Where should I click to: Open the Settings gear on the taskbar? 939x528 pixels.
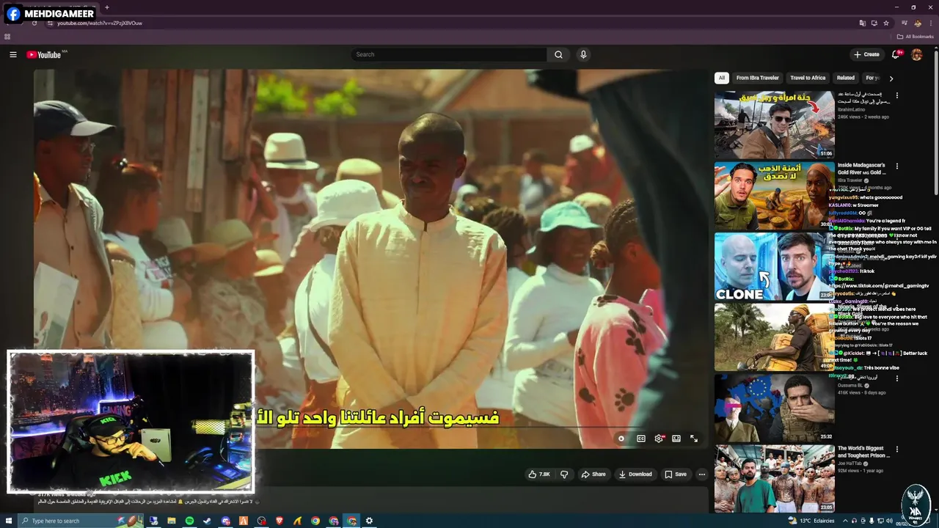(x=369, y=521)
